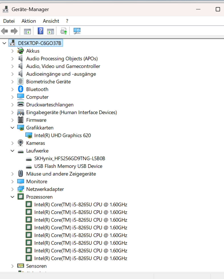Click the update driver toolbar icon
The width and height of the screenshot is (224, 279).
pos(63,31)
